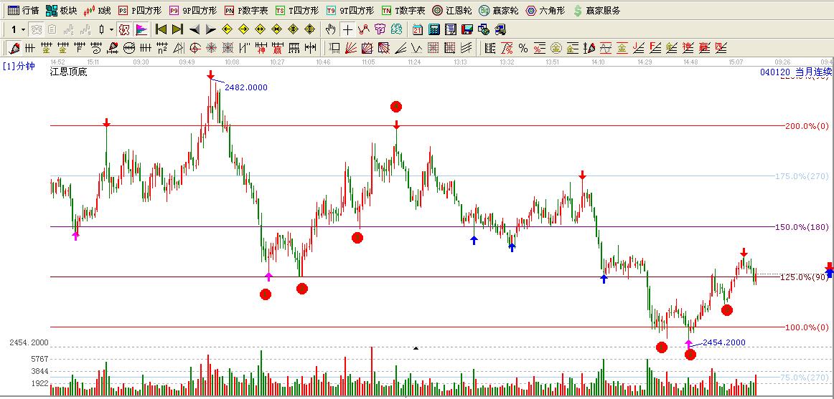Open the calculator icon
The image size is (834, 399).
tap(434, 29)
